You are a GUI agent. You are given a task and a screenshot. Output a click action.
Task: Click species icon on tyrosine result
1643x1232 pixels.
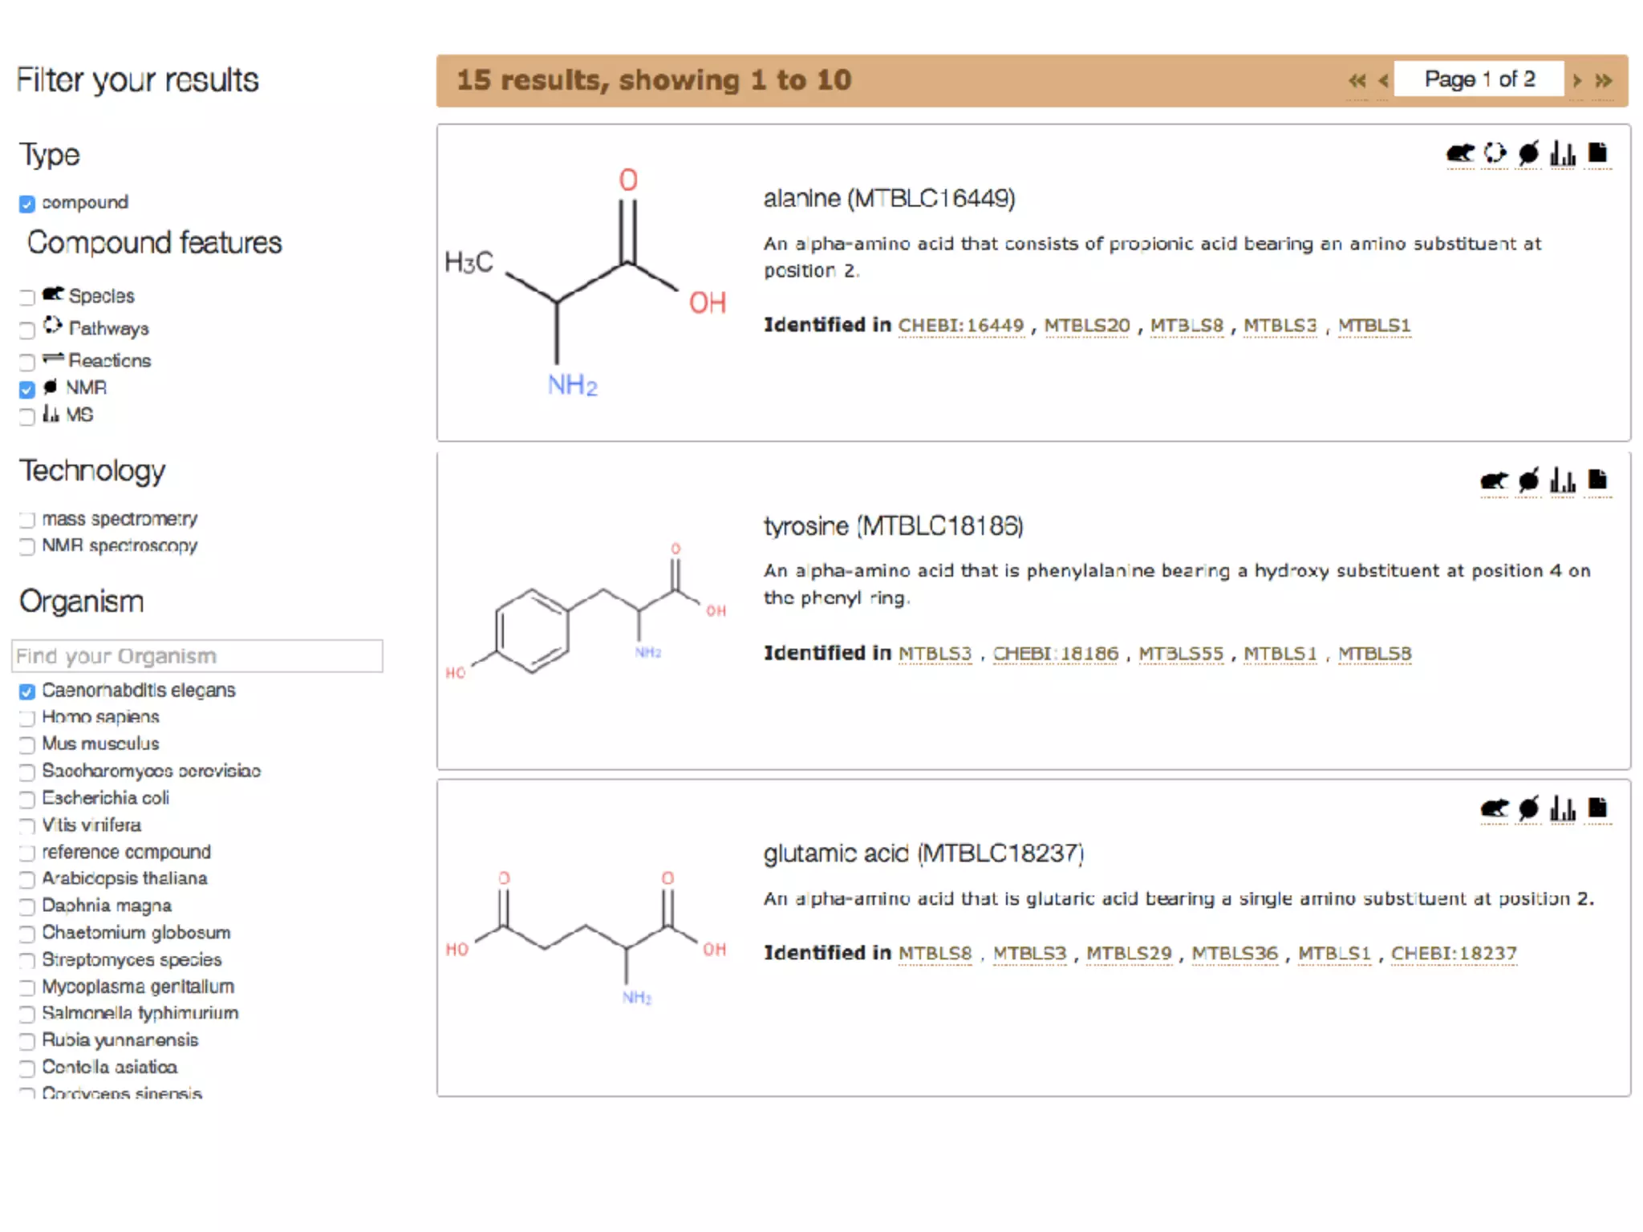(x=1494, y=481)
